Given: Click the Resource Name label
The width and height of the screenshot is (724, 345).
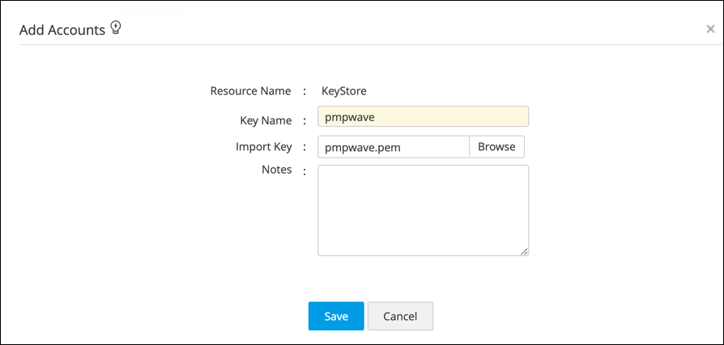Looking at the screenshot, I should click(250, 91).
